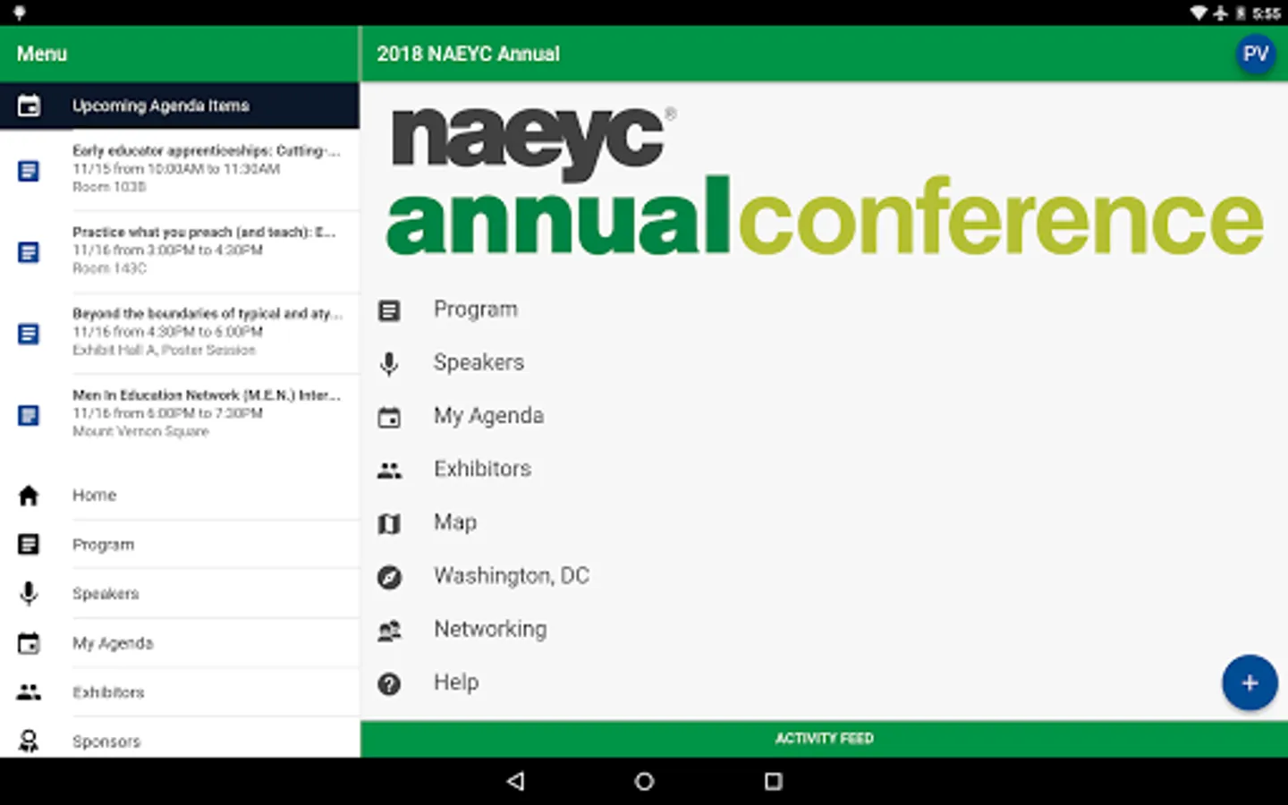Open the Beyond the boundaries poster session

tap(180, 332)
